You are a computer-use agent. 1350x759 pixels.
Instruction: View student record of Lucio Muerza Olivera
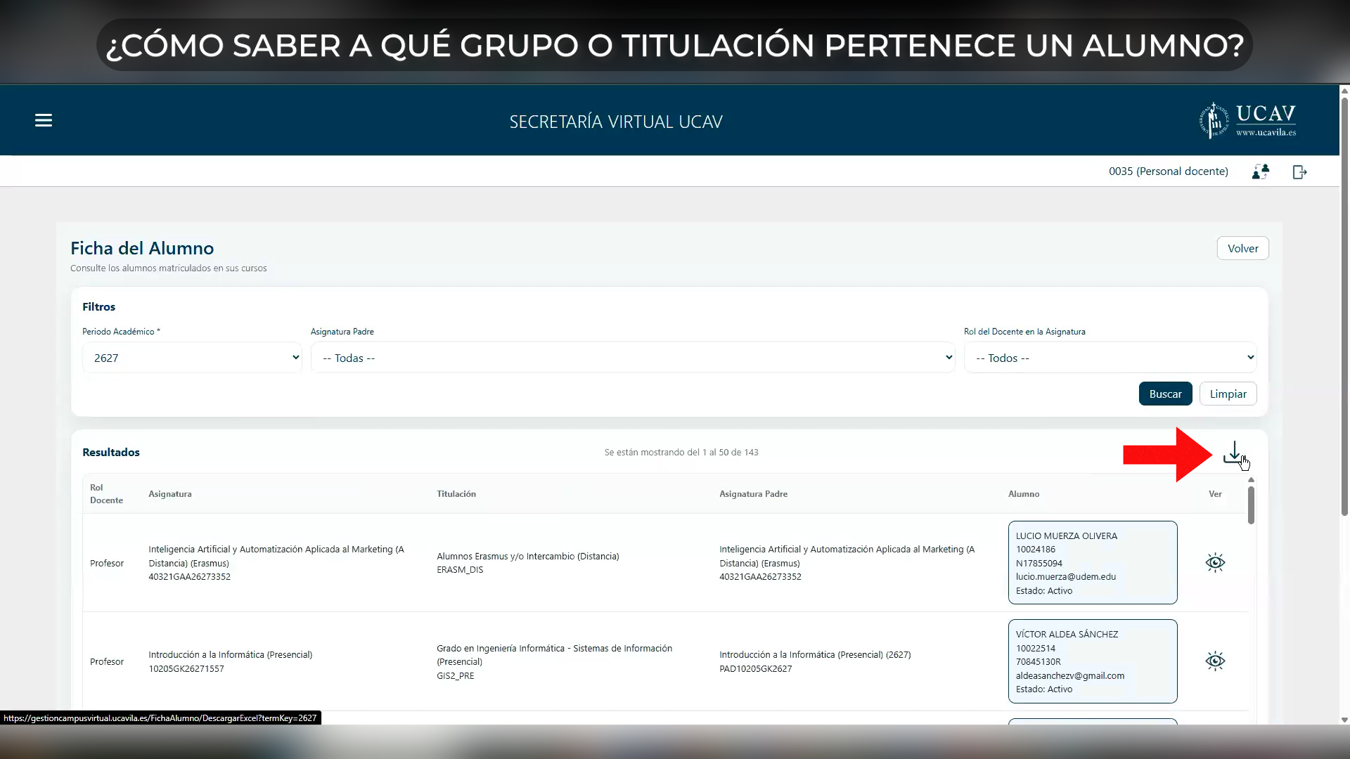click(x=1215, y=563)
